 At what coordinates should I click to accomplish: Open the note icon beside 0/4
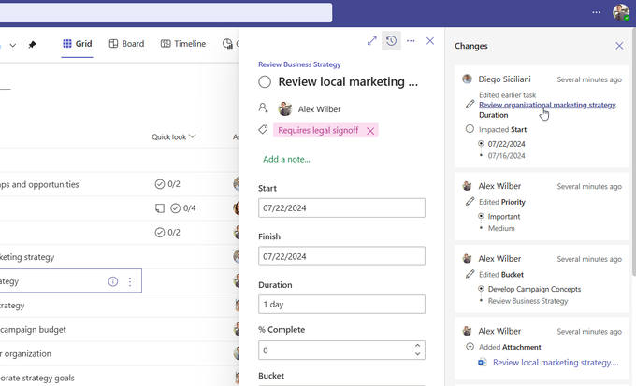click(160, 208)
